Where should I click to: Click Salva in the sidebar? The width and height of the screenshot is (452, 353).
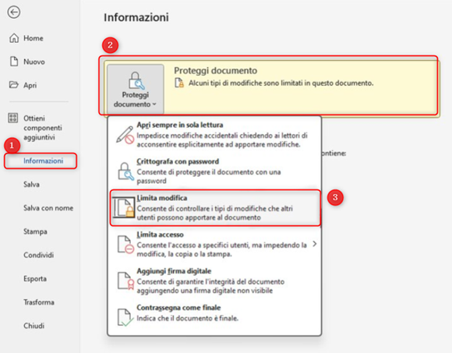coord(31,185)
